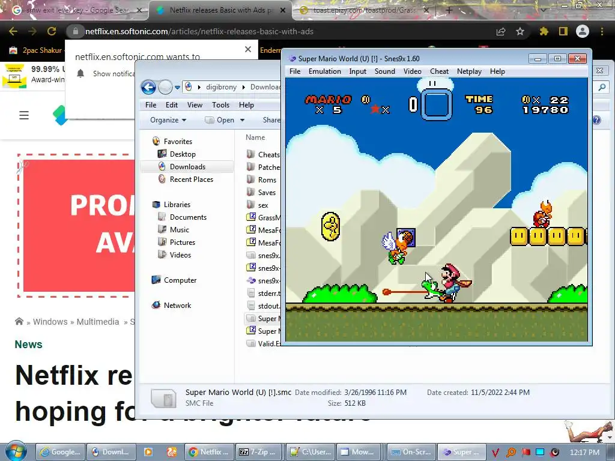Click the taskbar clock showing 12:17 PM
This screenshot has width=615, height=461.
click(584, 452)
